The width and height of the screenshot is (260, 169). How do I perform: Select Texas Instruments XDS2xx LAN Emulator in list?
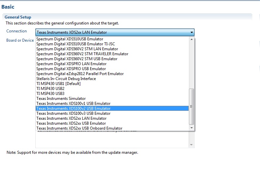[x=71, y=118]
